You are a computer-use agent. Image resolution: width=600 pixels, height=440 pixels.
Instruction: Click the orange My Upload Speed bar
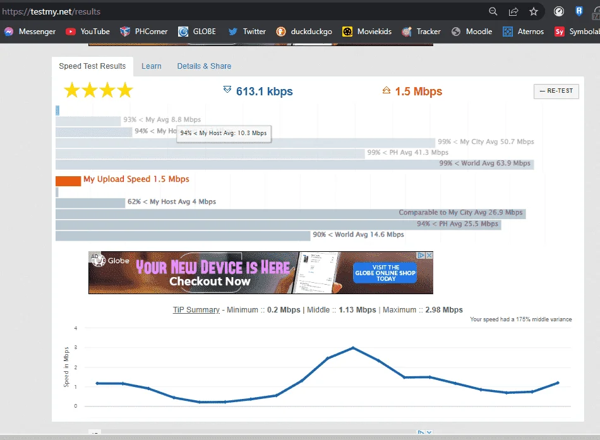(x=68, y=181)
